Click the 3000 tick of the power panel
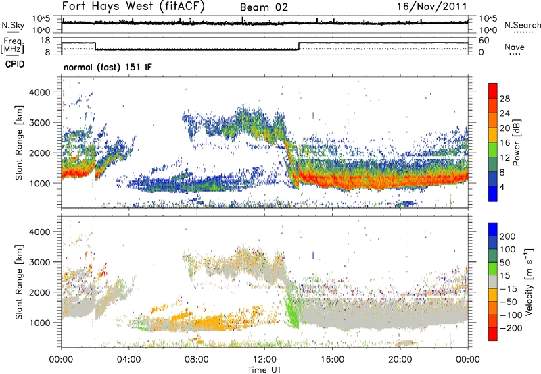Screen dimensions: 541x374 pos(39,123)
